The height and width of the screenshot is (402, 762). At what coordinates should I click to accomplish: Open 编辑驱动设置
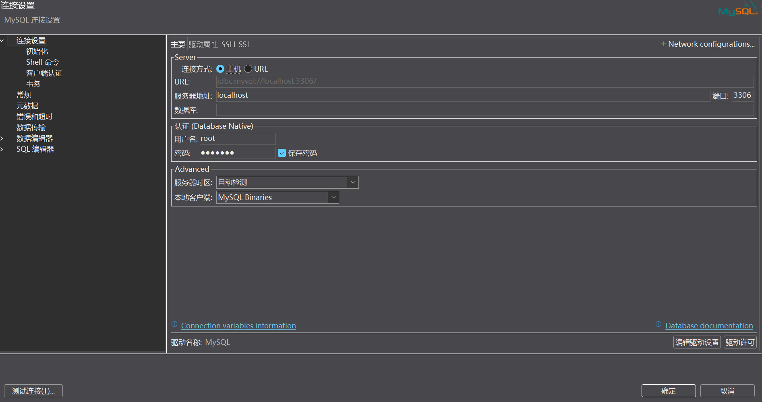pyautogui.click(x=697, y=342)
